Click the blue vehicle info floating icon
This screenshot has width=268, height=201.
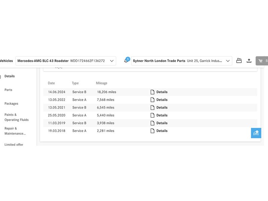[x=256, y=133]
